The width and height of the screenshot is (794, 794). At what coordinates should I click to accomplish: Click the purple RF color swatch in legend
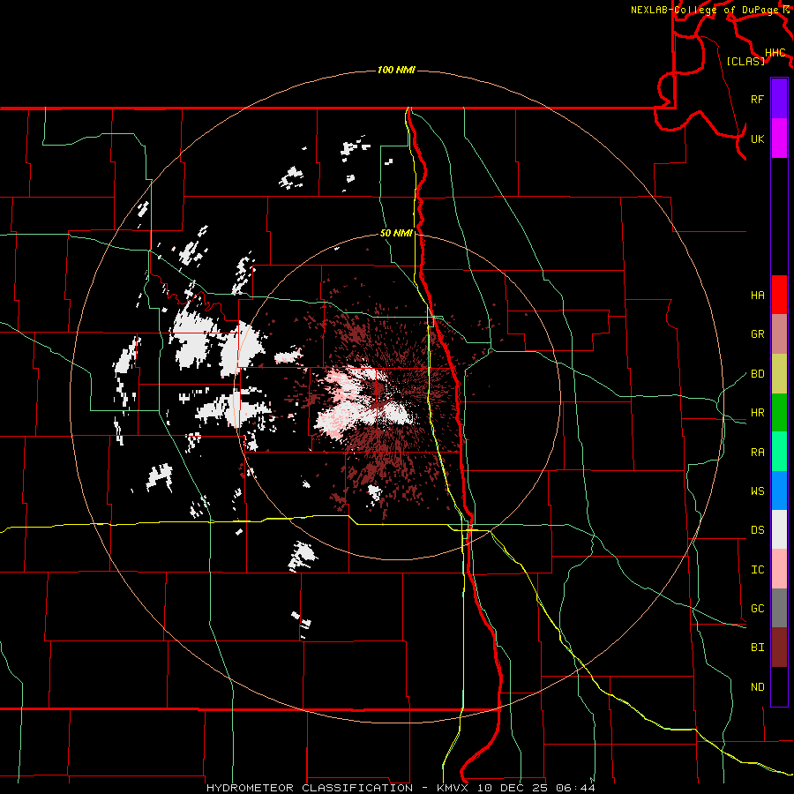pyautogui.click(x=779, y=99)
